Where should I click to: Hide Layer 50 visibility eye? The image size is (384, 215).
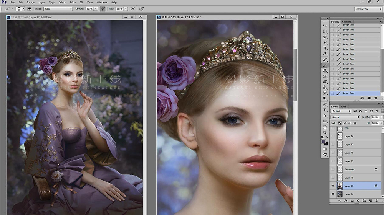(x=333, y=194)
